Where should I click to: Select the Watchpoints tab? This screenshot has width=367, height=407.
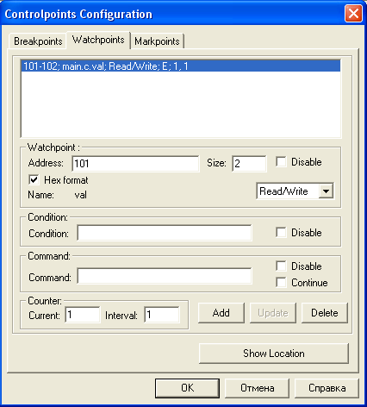pyautogui.click(x=98, y=40)
